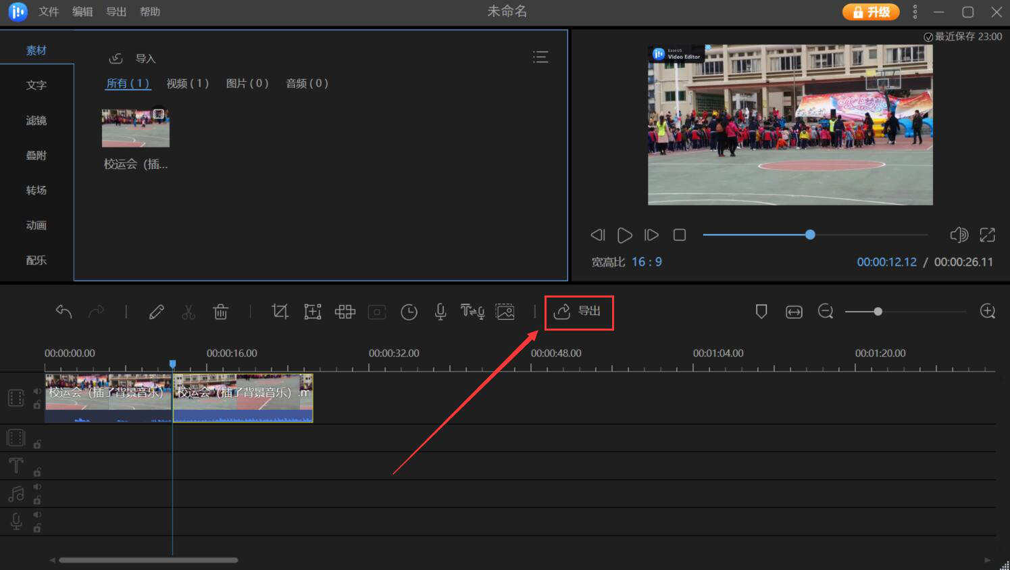Click the pencil edit icon
Image resolution: width=1010 pixels, height=570 pixels.
point(157,312)
